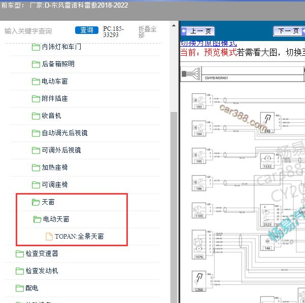Go to previous page with 上一页
The height and width of the screenshot is (303, 305).
click(x=198, y=31)
